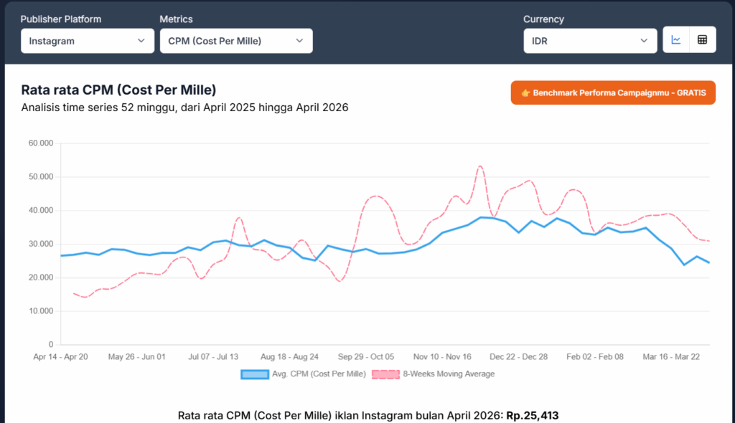Hide the 8-Weeks Moving Average series label
The image size is (735, 423).
(449, 374)
